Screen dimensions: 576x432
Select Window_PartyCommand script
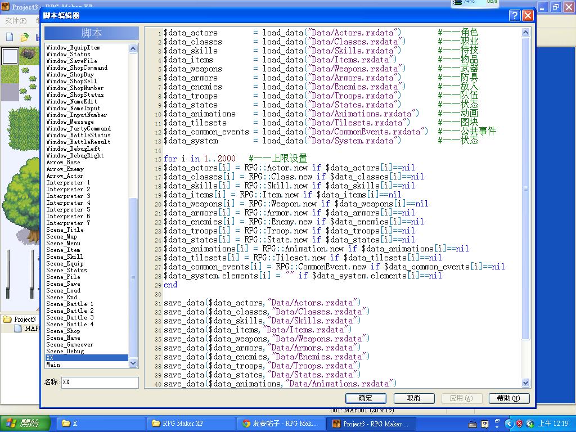click(x=78, y=128)
